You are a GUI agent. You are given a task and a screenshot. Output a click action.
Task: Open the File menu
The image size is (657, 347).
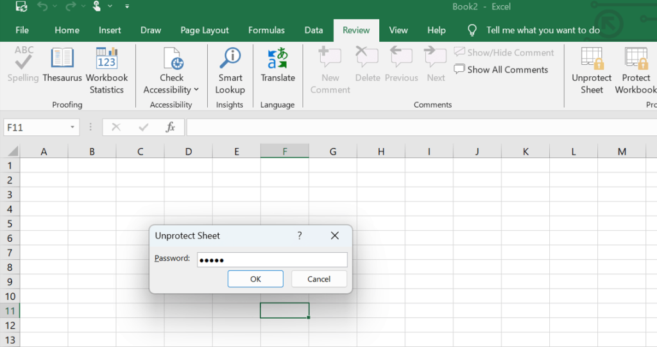pos(22,30)
